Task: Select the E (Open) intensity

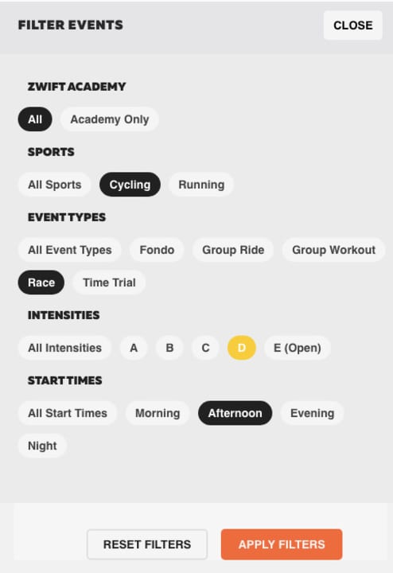Action: pos(298,348)
